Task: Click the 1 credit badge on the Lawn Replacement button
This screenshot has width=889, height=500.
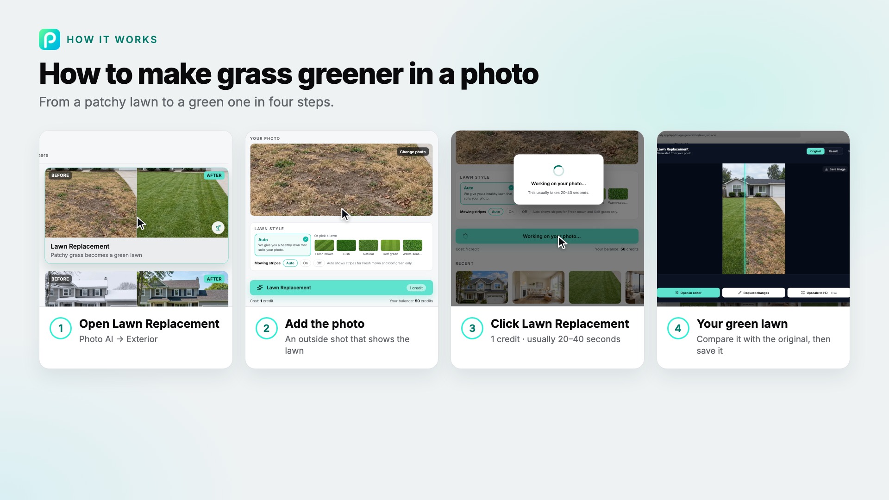Action: [416, 288]
